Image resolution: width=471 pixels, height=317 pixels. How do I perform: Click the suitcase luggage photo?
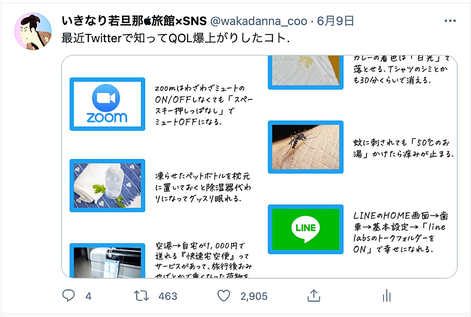pyautogui.click(x=107, y=261)
